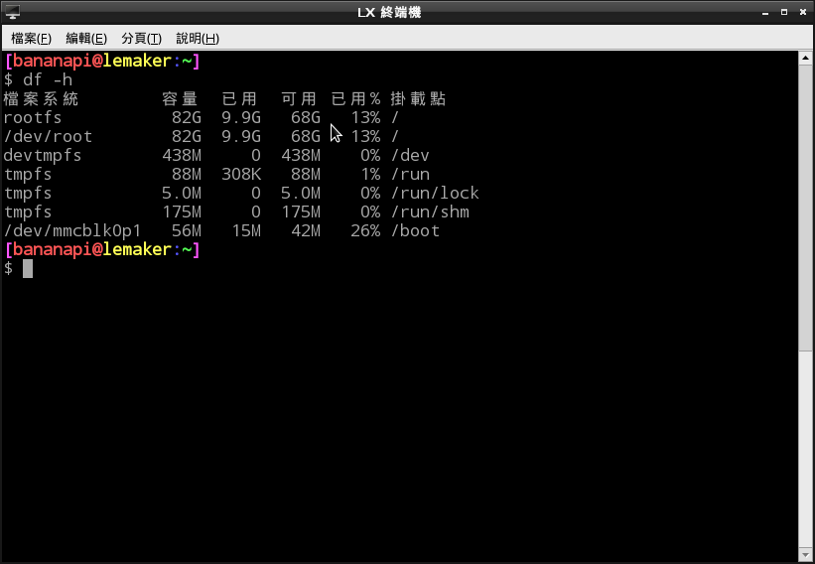Click the vertical scrollbar thumb
815x564 pixels.
click(x=806, y=208)
